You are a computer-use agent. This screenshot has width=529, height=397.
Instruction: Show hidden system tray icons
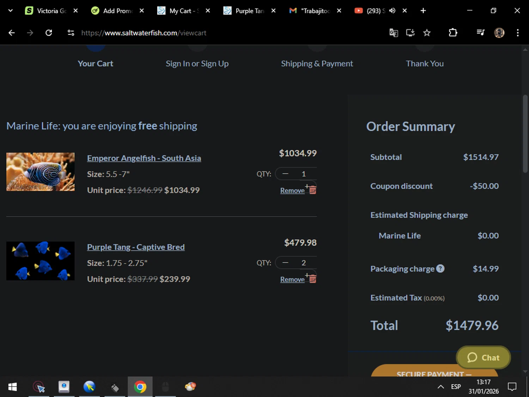[440, 387]
